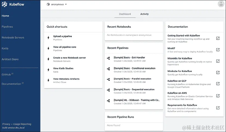This screenshot has width=226, height=132.
Task: Switch to the Dashboard tab
Action: [125, 14]
